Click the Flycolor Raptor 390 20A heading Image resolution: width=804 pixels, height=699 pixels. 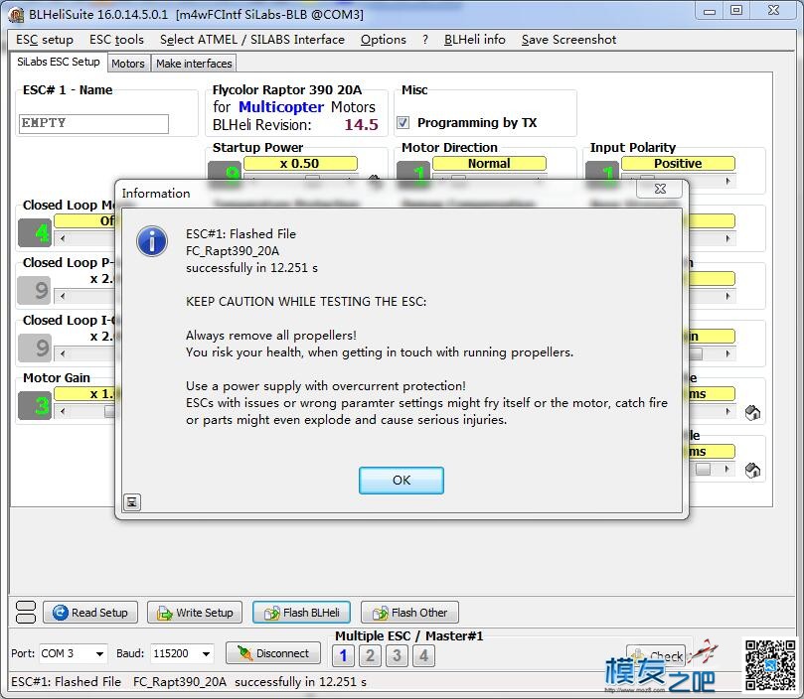287,89
